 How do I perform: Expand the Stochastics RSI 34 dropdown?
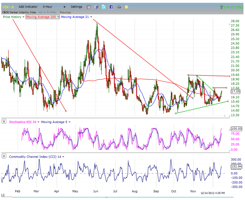(38, 122)
